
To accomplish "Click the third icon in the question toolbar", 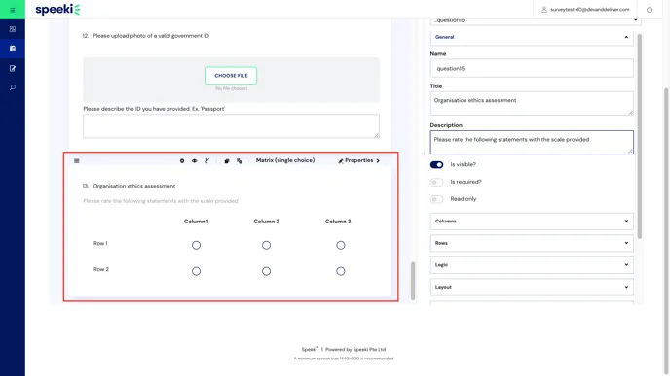I will click(206, 160).
